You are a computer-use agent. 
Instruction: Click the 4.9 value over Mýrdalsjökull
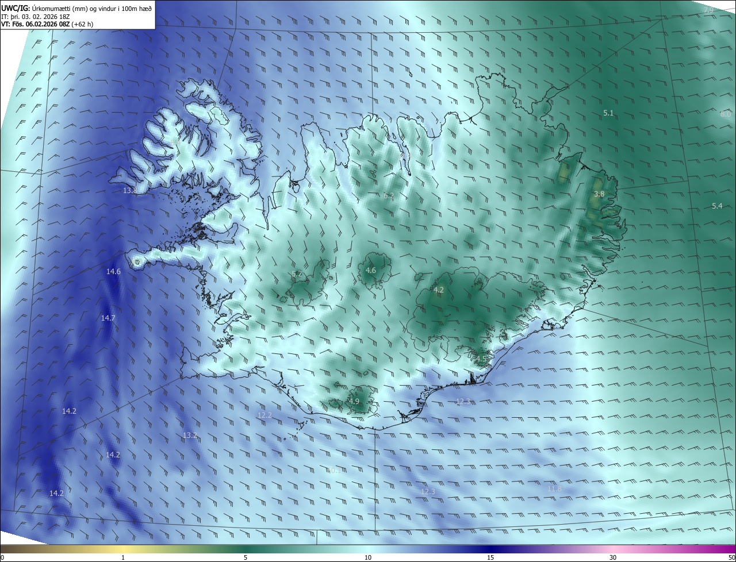coord(354,401)
